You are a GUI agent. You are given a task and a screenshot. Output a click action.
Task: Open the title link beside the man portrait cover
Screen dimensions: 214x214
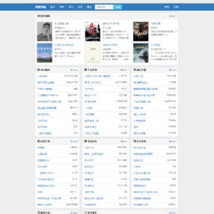point(62,24)
